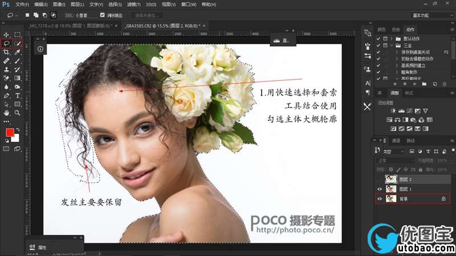The image size is (456, 256).
Task: Select the Dodge tool
Action: pyautogui.click(x=17, y=87)
